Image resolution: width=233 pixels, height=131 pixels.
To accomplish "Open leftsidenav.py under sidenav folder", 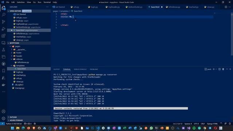I will (23, 62).
